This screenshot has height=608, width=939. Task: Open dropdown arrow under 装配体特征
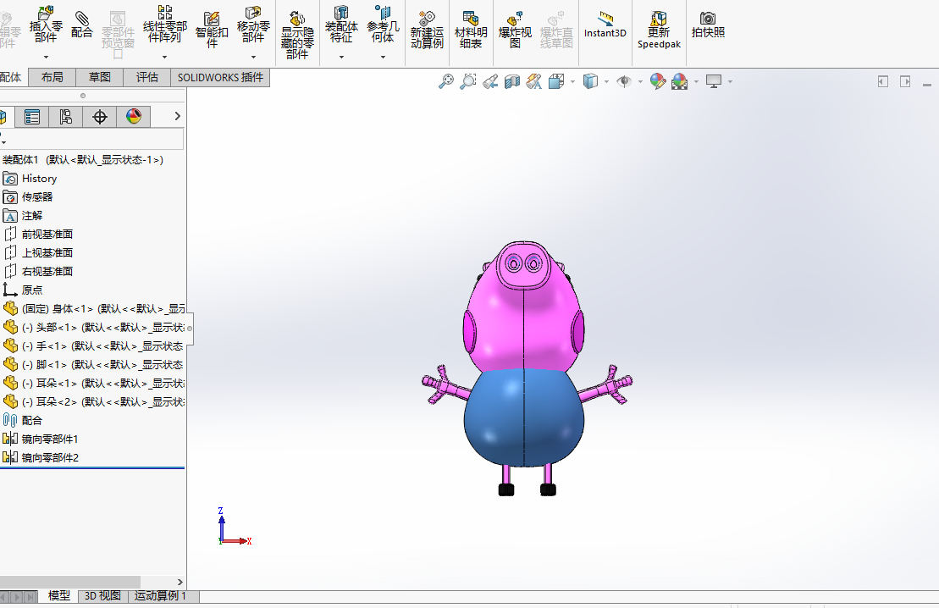coord(341,57)
